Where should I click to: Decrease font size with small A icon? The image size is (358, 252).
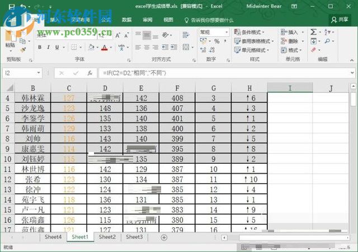tap(126, 35)
